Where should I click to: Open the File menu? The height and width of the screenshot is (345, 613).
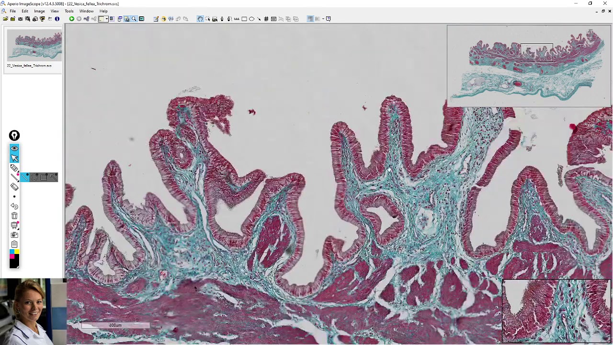pos(13,11)
